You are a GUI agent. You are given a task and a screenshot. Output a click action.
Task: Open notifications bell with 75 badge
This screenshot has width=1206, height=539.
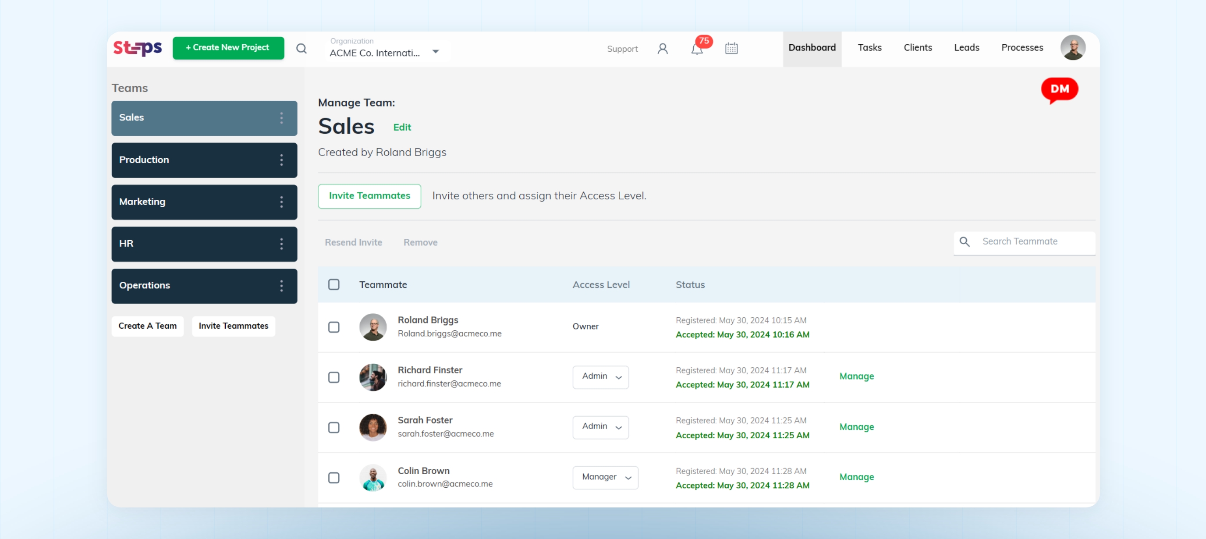(x=697, y=48)
